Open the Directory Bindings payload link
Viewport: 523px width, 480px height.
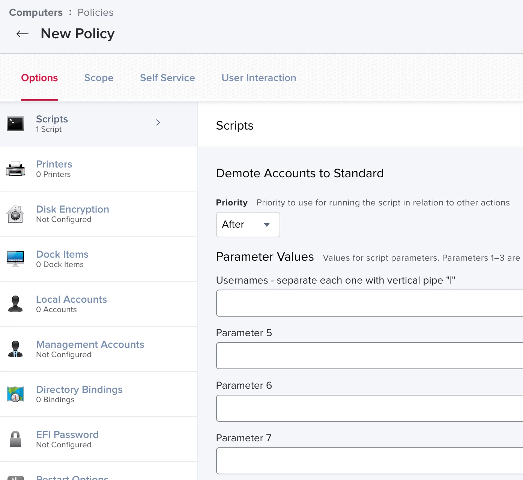(x=79, y=389)
